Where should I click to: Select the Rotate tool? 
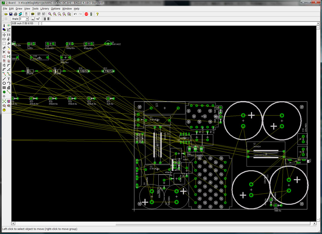8,39
